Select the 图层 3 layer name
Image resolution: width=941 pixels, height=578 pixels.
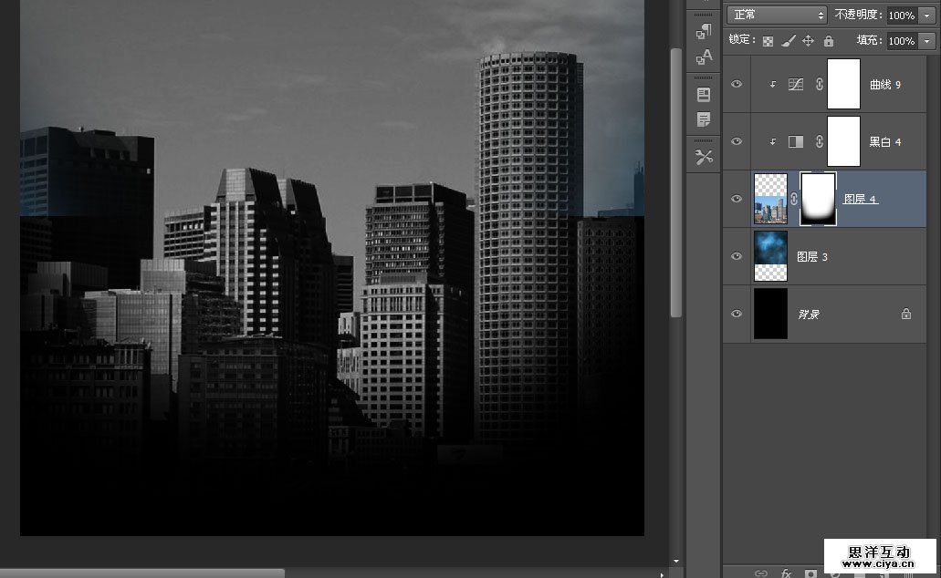[812, 257]
